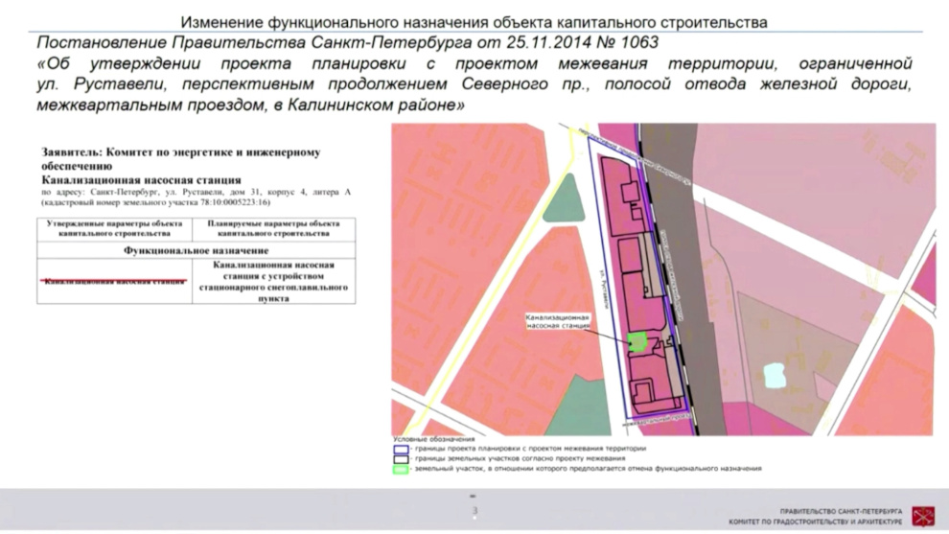Click the St. Petersburg government emblem
This screenshot has width=949, height=534.
point(922,515)
